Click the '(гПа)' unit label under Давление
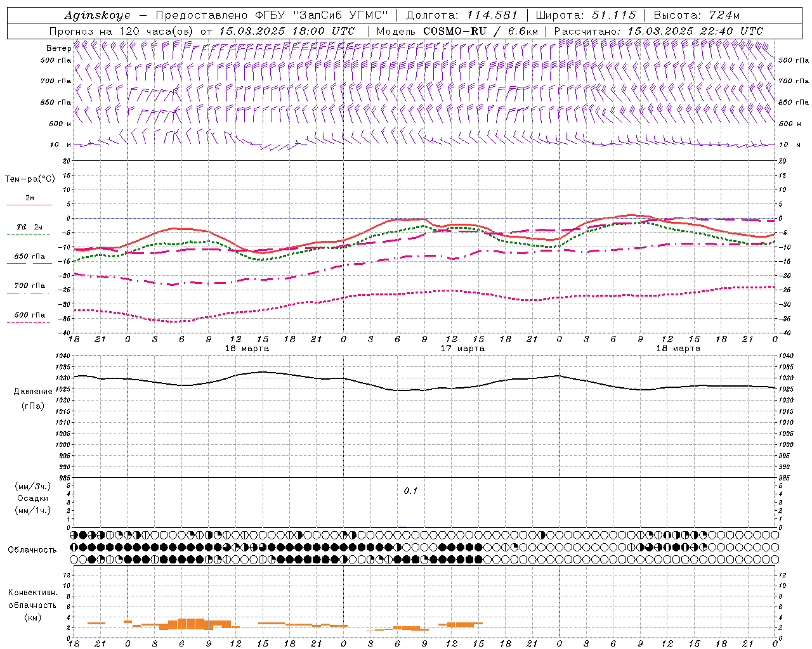Image resolution: width=812 pixels, height=649 pixels. [x=33, y=406]
